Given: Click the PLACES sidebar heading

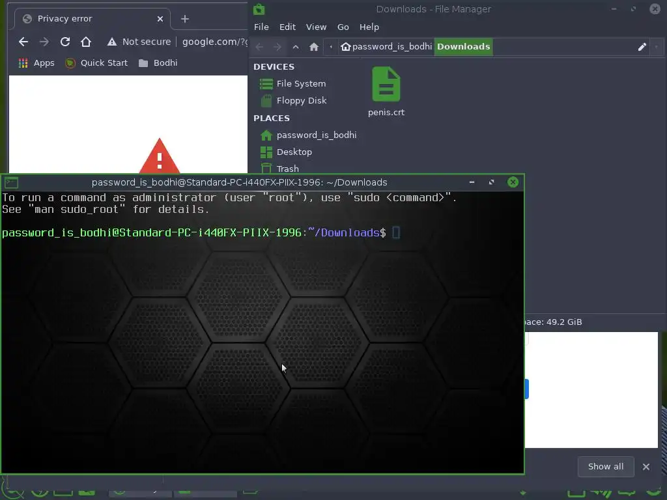Looking at the screenshot, I should pyautogui.click(x=272, y=118).
